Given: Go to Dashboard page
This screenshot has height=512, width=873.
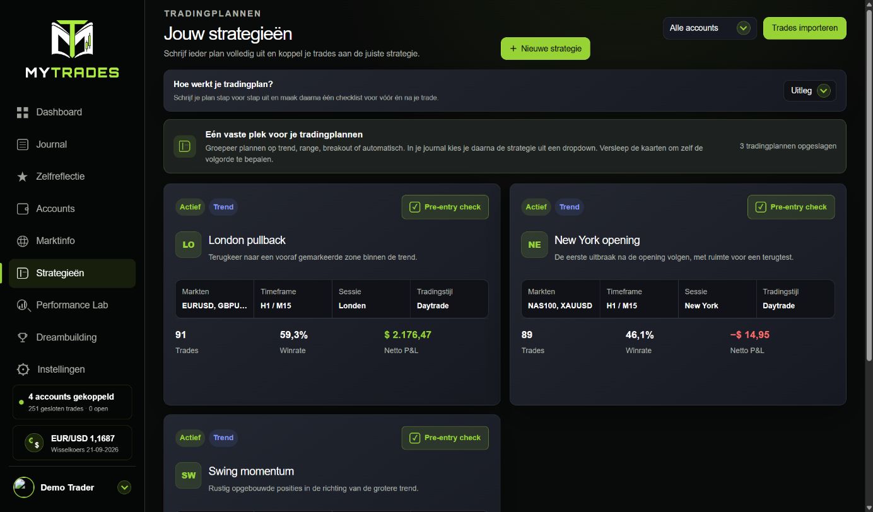Looking at the screenshot, I should 72,112.
